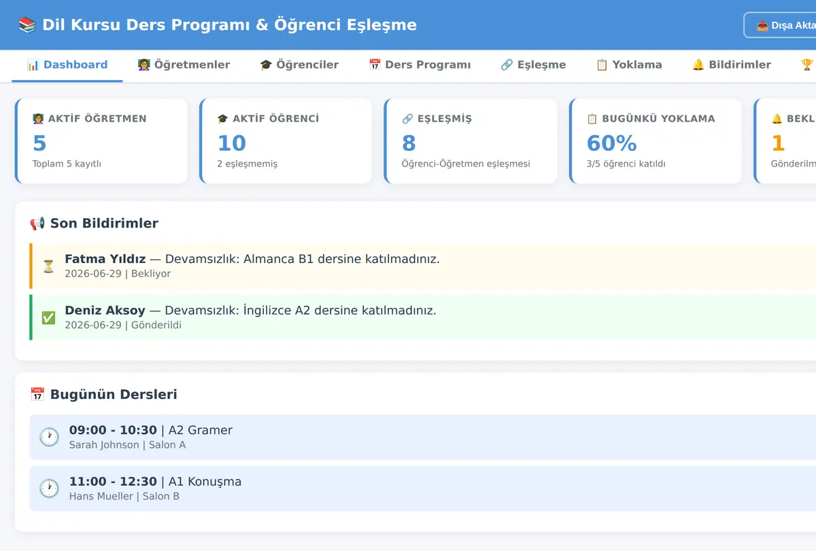Click the calendar icon beside Bugünün Dersleri
This screenshot has width=816, height=551.
37,395
